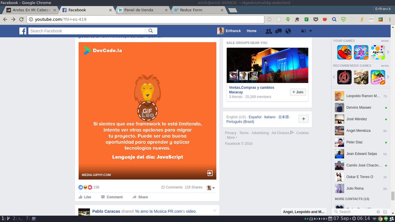Click the Google Hangouts extension icon
Screen dimensions: 395x222
coord(288,19)
